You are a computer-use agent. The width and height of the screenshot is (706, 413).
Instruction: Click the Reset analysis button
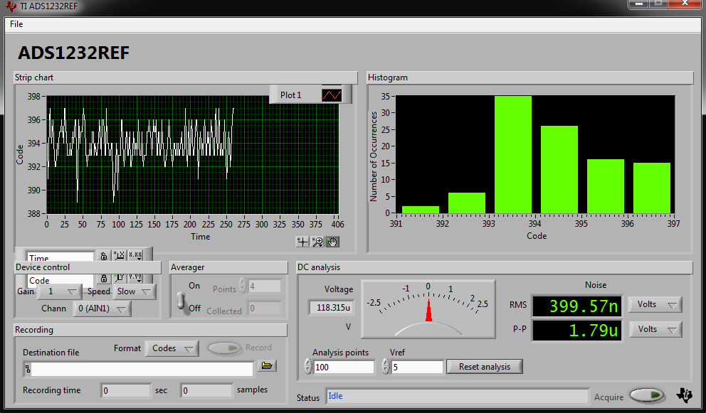pyautogui.click(x=484, y=367)
